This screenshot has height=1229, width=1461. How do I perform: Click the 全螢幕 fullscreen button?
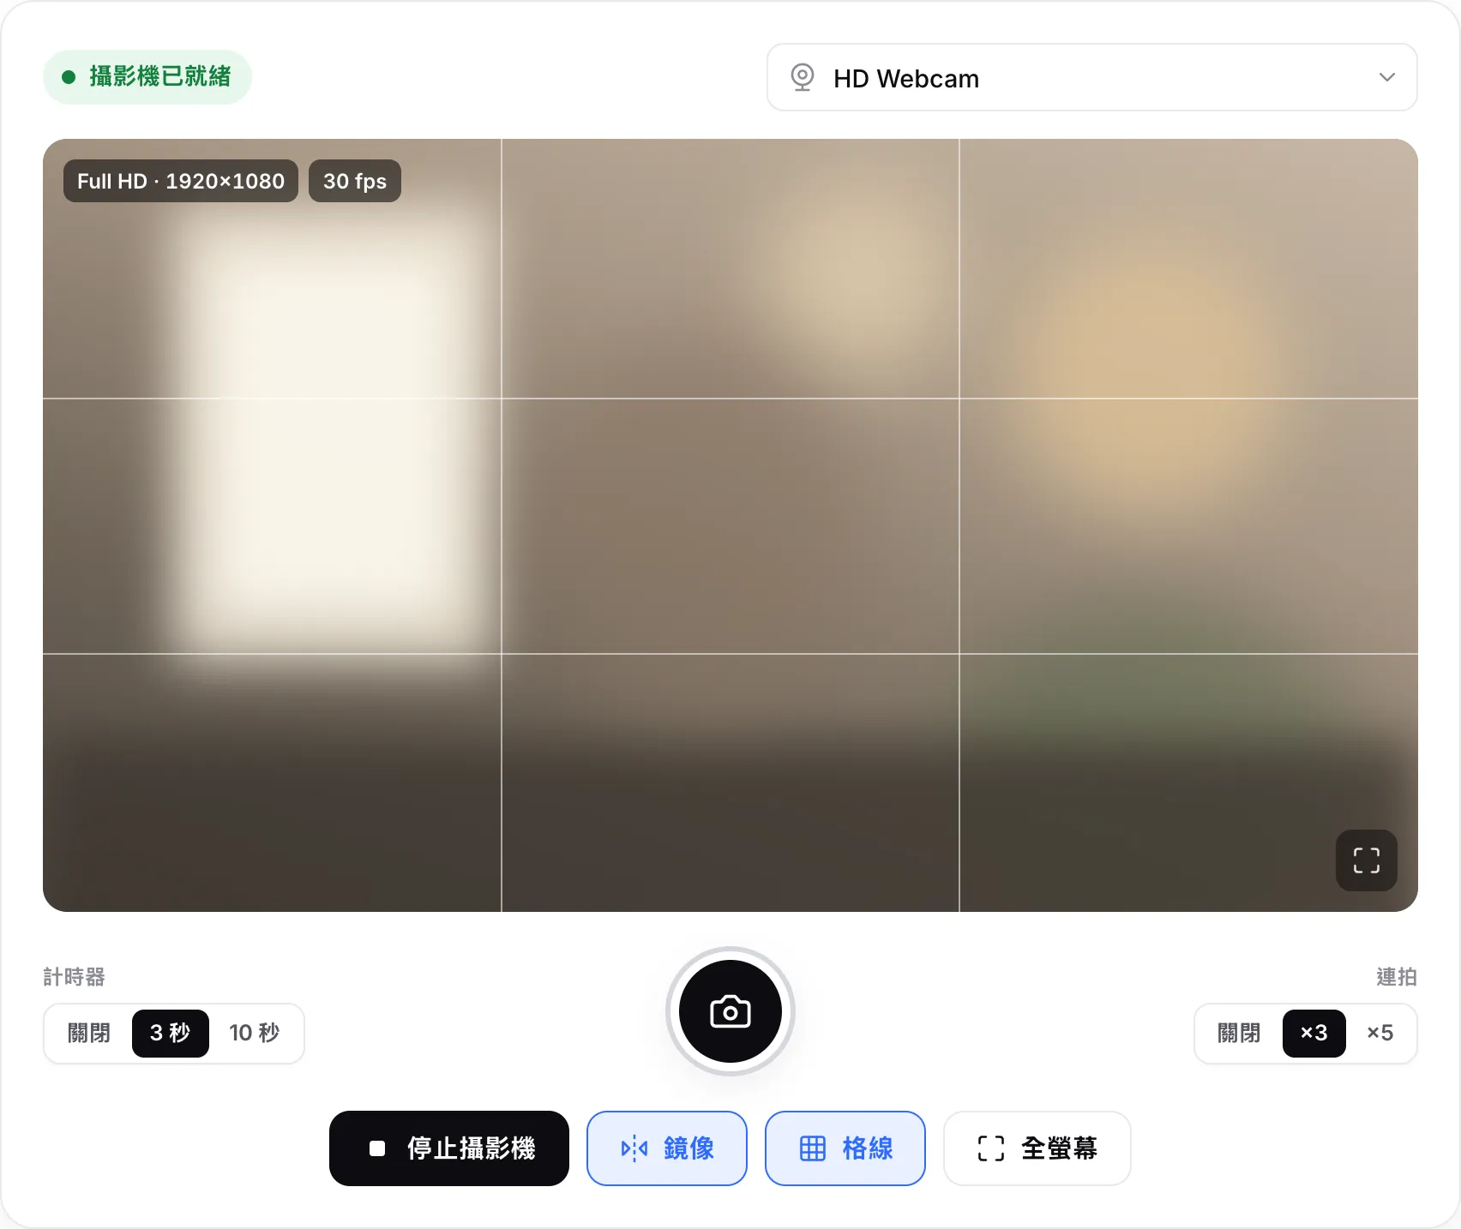[x=1037, y=1148]
